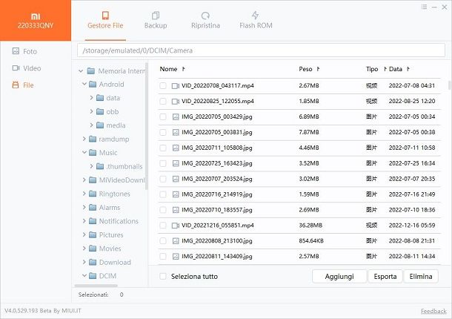Screen dimensions: 452x319
Task: Tick checkbox for VID_20221216_055851.mp4
Action: (163, 226)
